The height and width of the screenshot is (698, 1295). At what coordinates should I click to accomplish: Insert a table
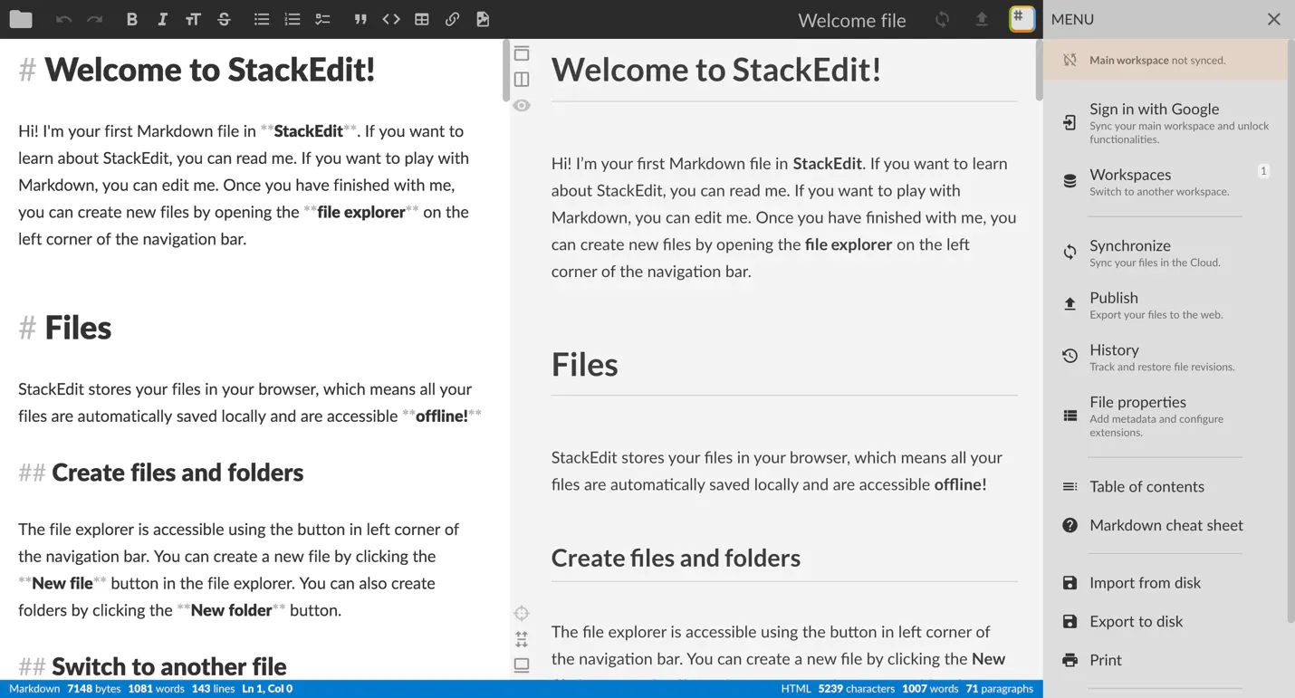coord(422,19)
